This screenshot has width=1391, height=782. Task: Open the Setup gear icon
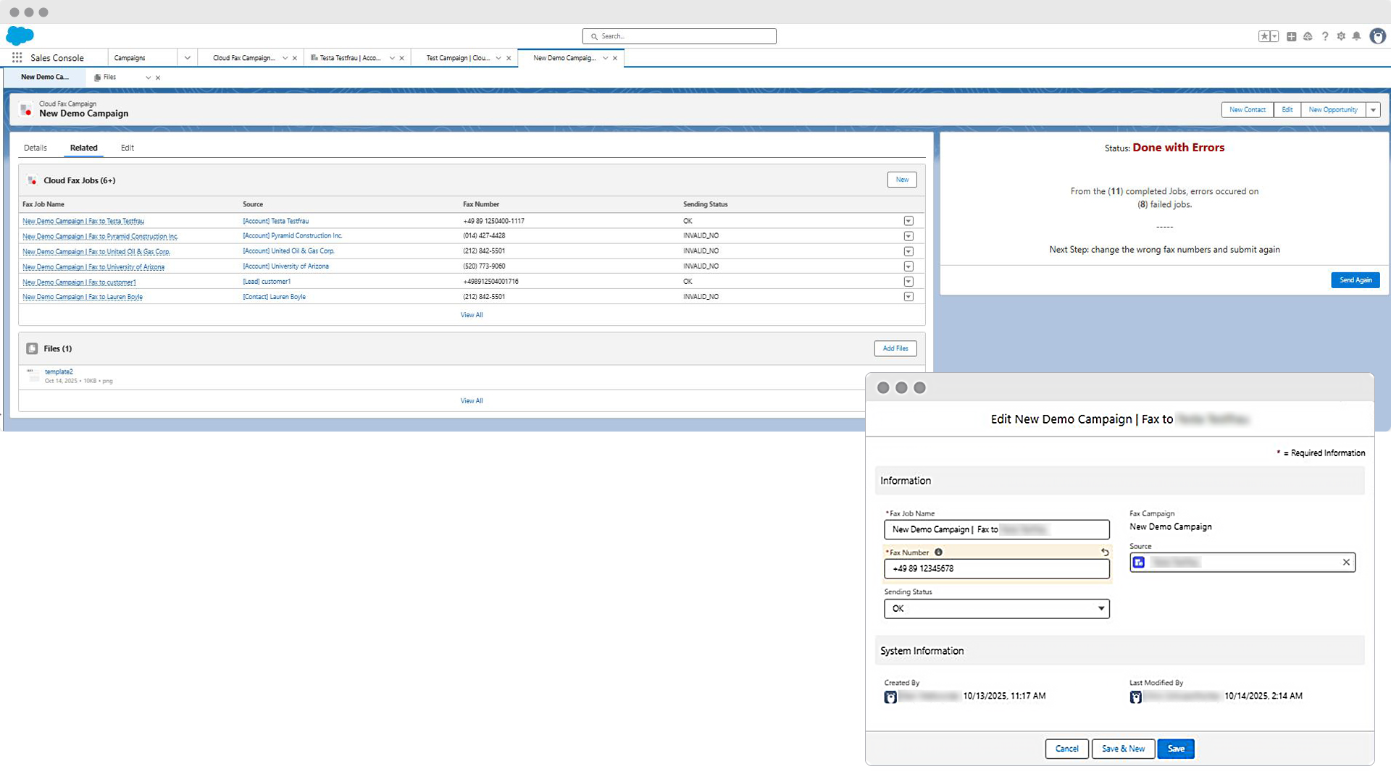[x=1341, y=36]
